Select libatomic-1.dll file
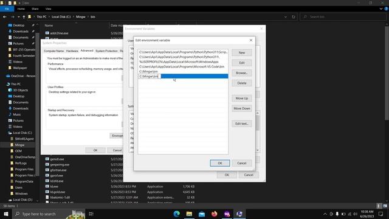This screenshot has height=219, width=389. (x=60, y=197)
